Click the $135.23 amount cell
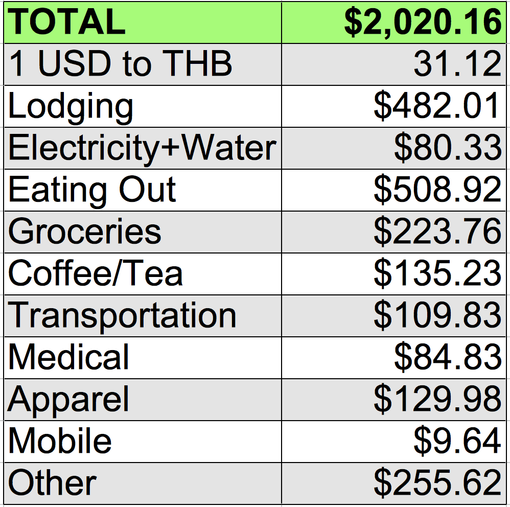The width and height of the screenshot is (510, 507). click(x=392, y=273)
